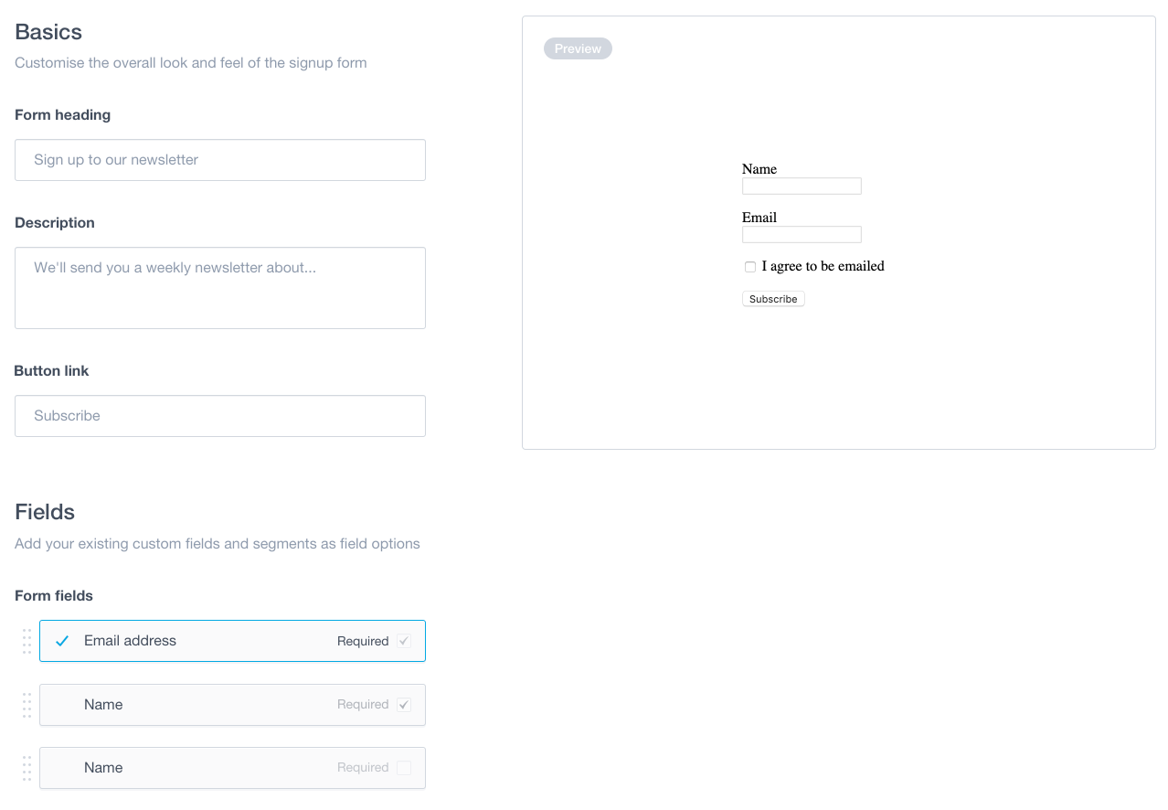The height and width of the screenshot is (810, 1168).
Task: Click the Button link input labeled Subscribe
Action: click(219, 415)
